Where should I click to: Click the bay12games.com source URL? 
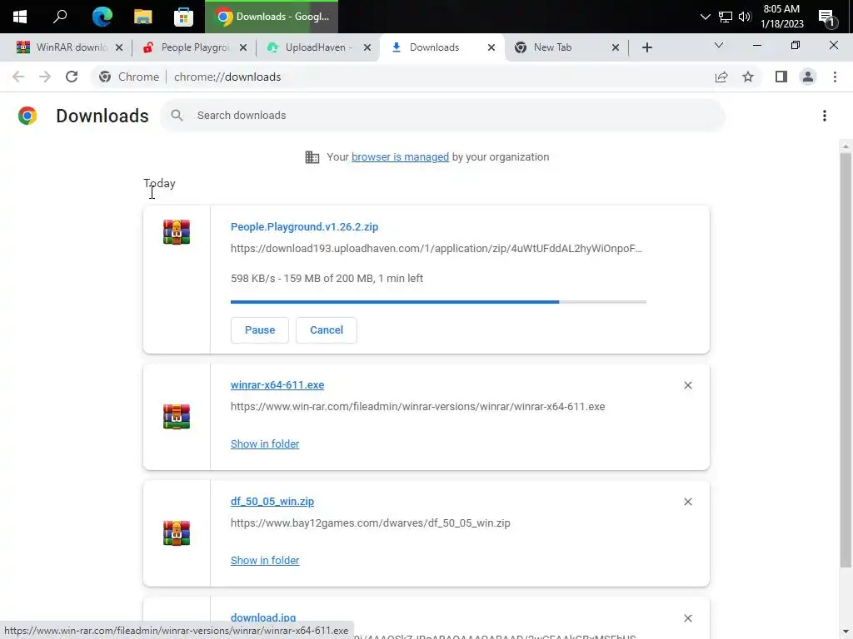pos(371,523)
